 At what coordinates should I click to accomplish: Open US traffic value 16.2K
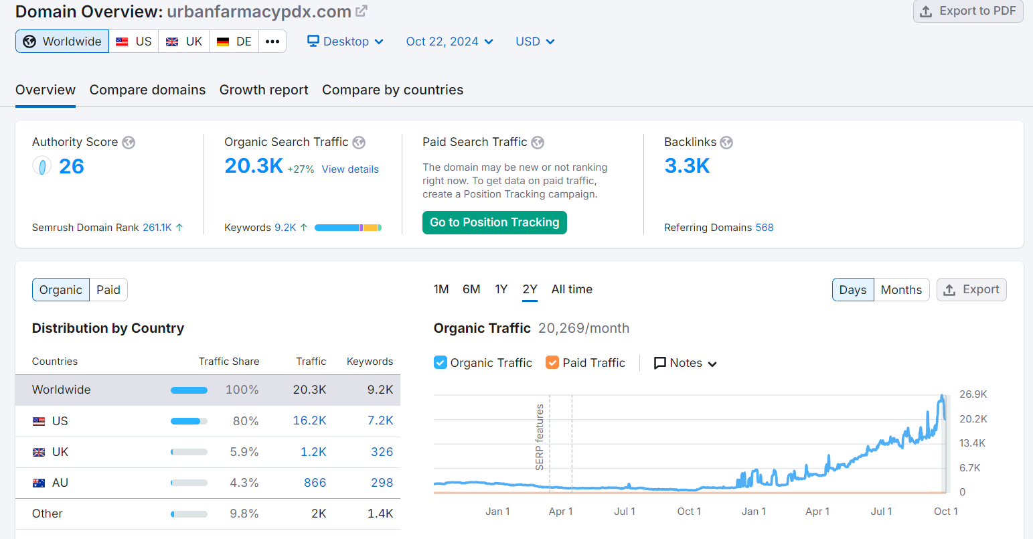click(x=309, y=420)
